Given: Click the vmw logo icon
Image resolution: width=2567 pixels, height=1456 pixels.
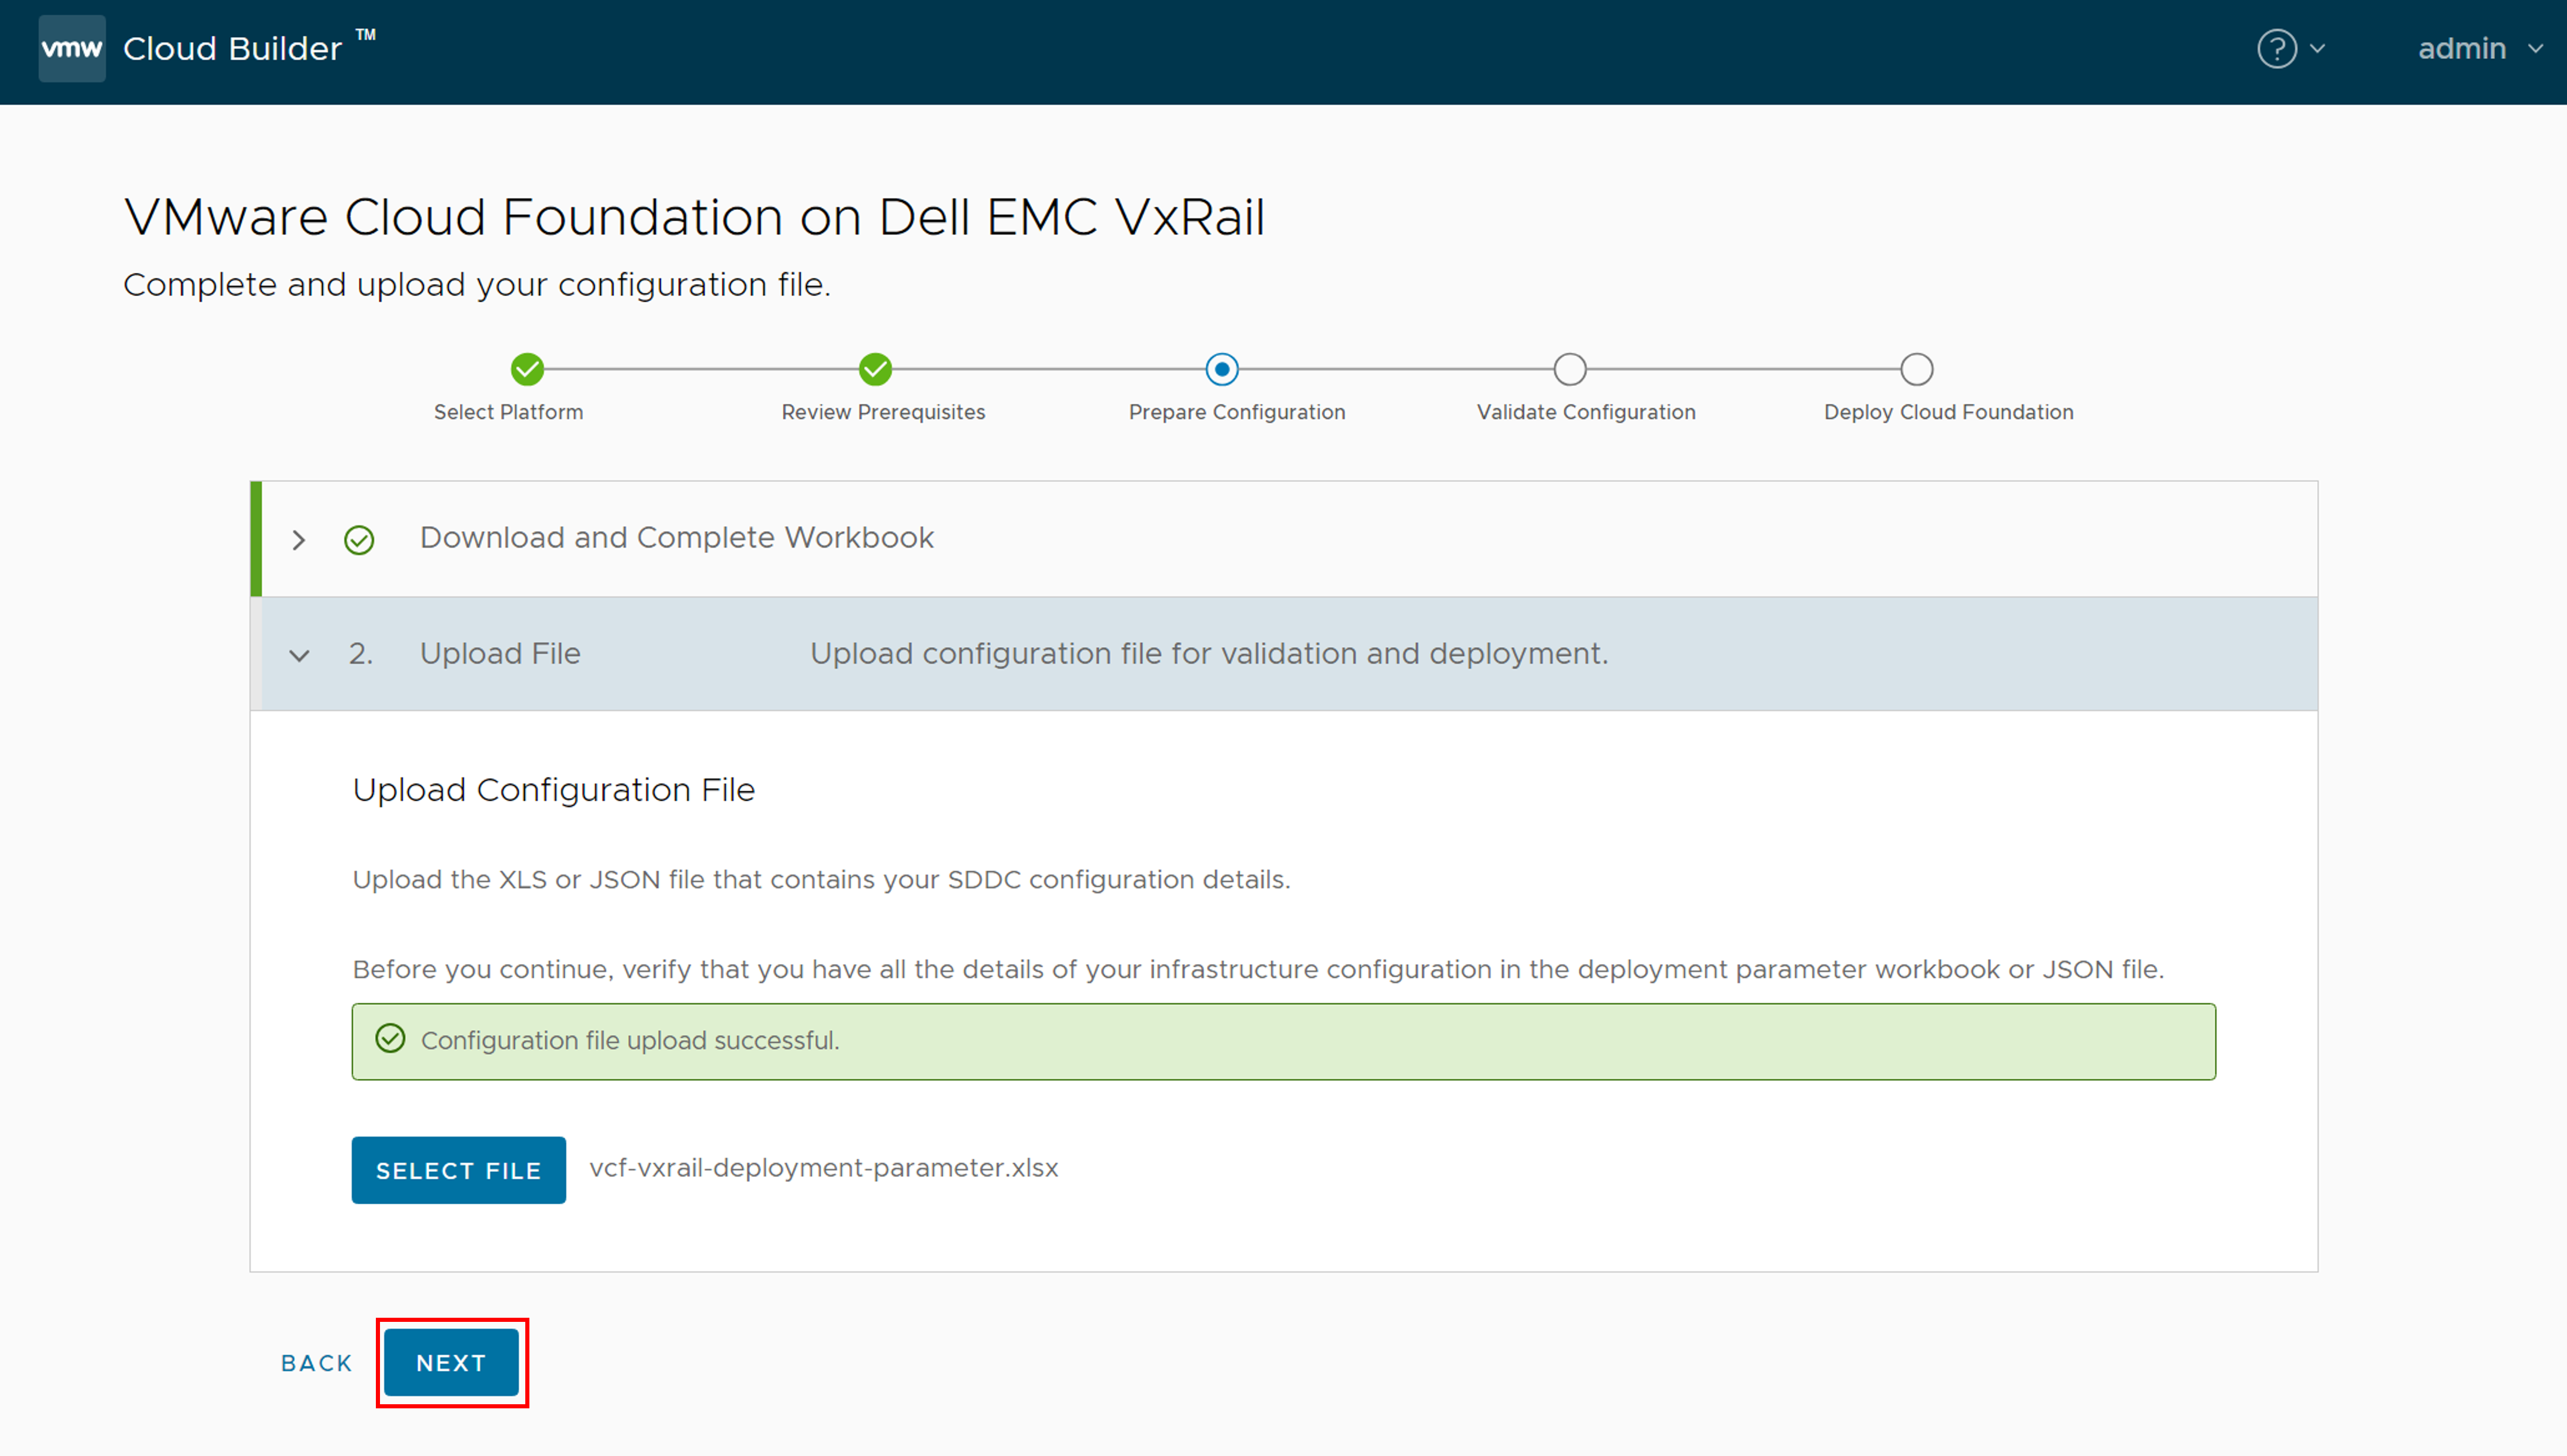Looking at the screenshot, I should 72,48.
